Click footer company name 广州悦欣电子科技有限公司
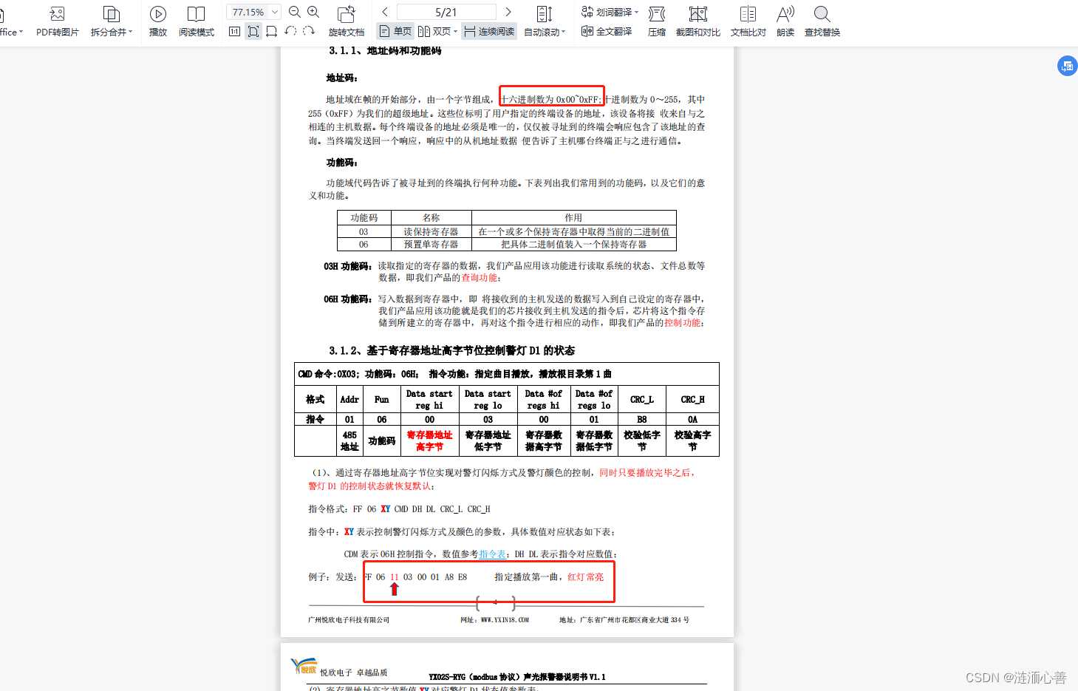 point(349,620)
